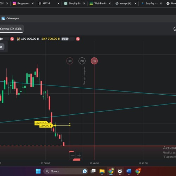
Task: Open Task View from the taskbar
Action: (93, 171)
